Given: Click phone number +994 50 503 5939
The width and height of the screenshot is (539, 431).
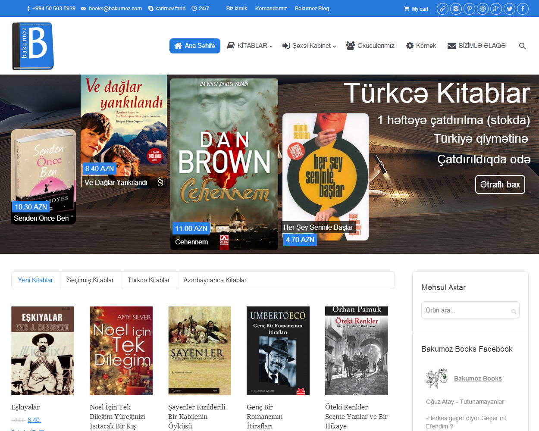Looking at the screenshot, I should click(51, 9).
